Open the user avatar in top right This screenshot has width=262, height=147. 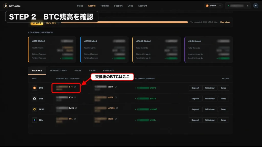point(256,6)
